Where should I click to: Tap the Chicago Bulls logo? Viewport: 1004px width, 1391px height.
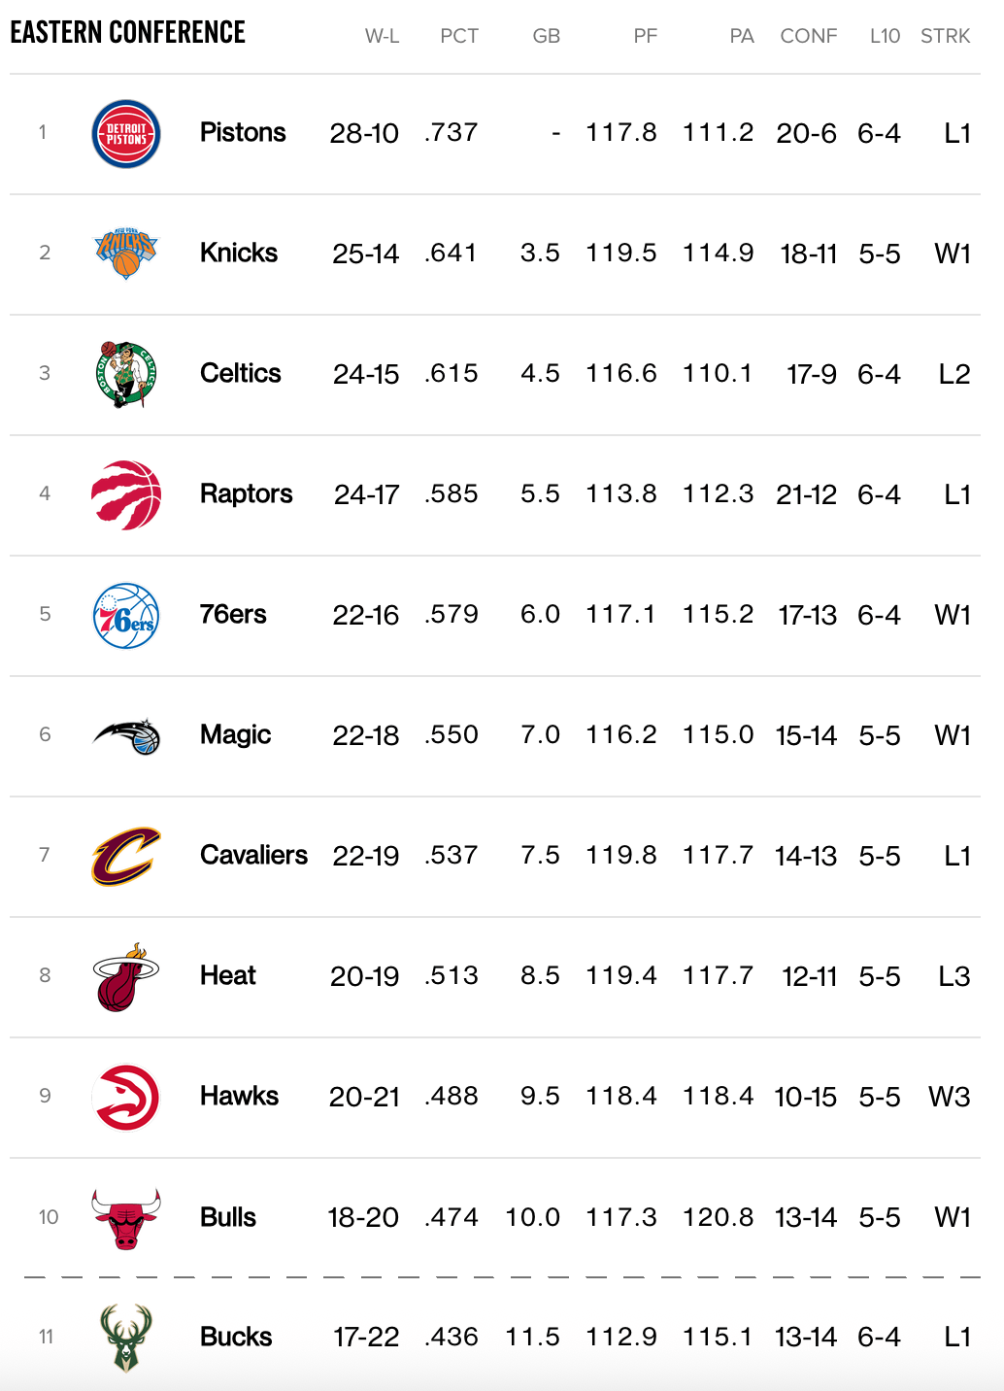(x=126, y=1218)
